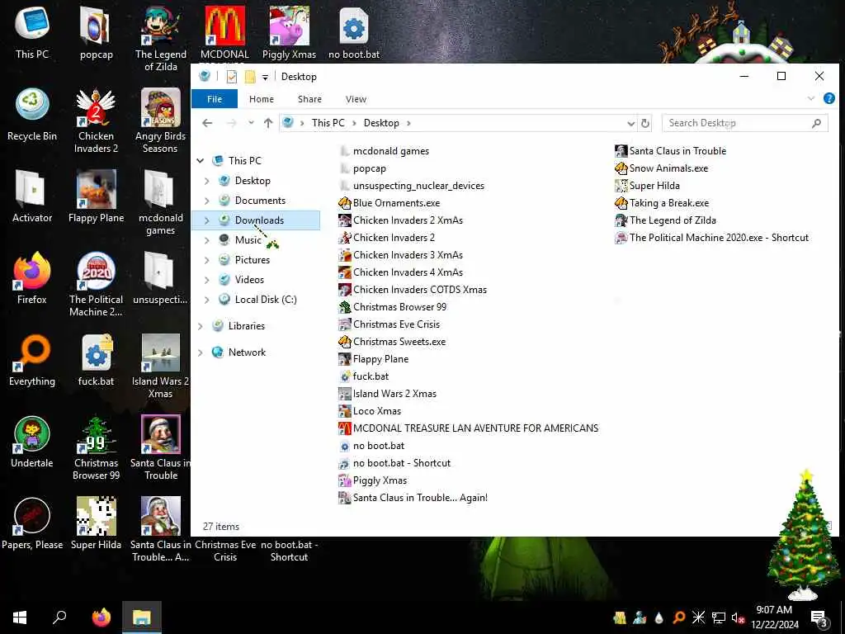This screenshot has height=634, width=845.
Task: Click the Back navigation arrow
Action: coord(207,123)
